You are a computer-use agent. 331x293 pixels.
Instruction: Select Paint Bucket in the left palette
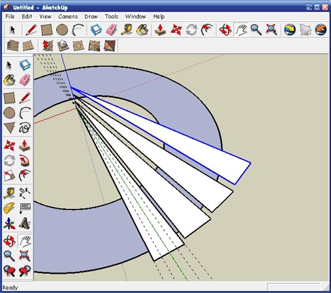tap(9, 80)
